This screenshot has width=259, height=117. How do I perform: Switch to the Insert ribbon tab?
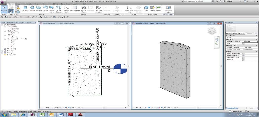[x=19, y=4]
